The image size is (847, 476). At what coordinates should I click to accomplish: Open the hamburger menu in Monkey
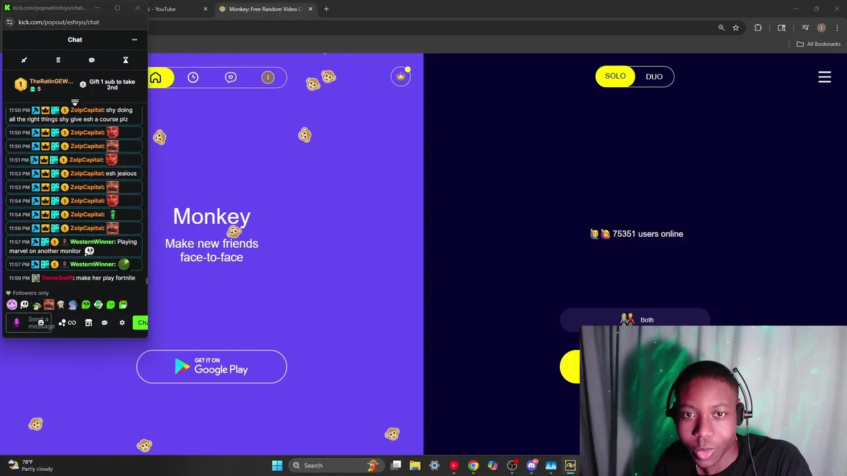pos(825,77)
